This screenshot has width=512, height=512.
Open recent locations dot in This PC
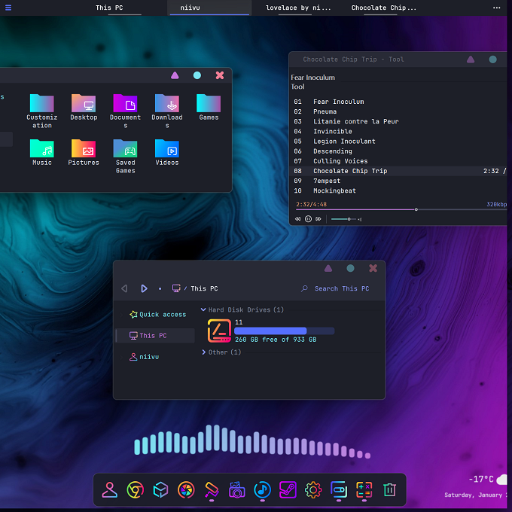click(160, 288)
